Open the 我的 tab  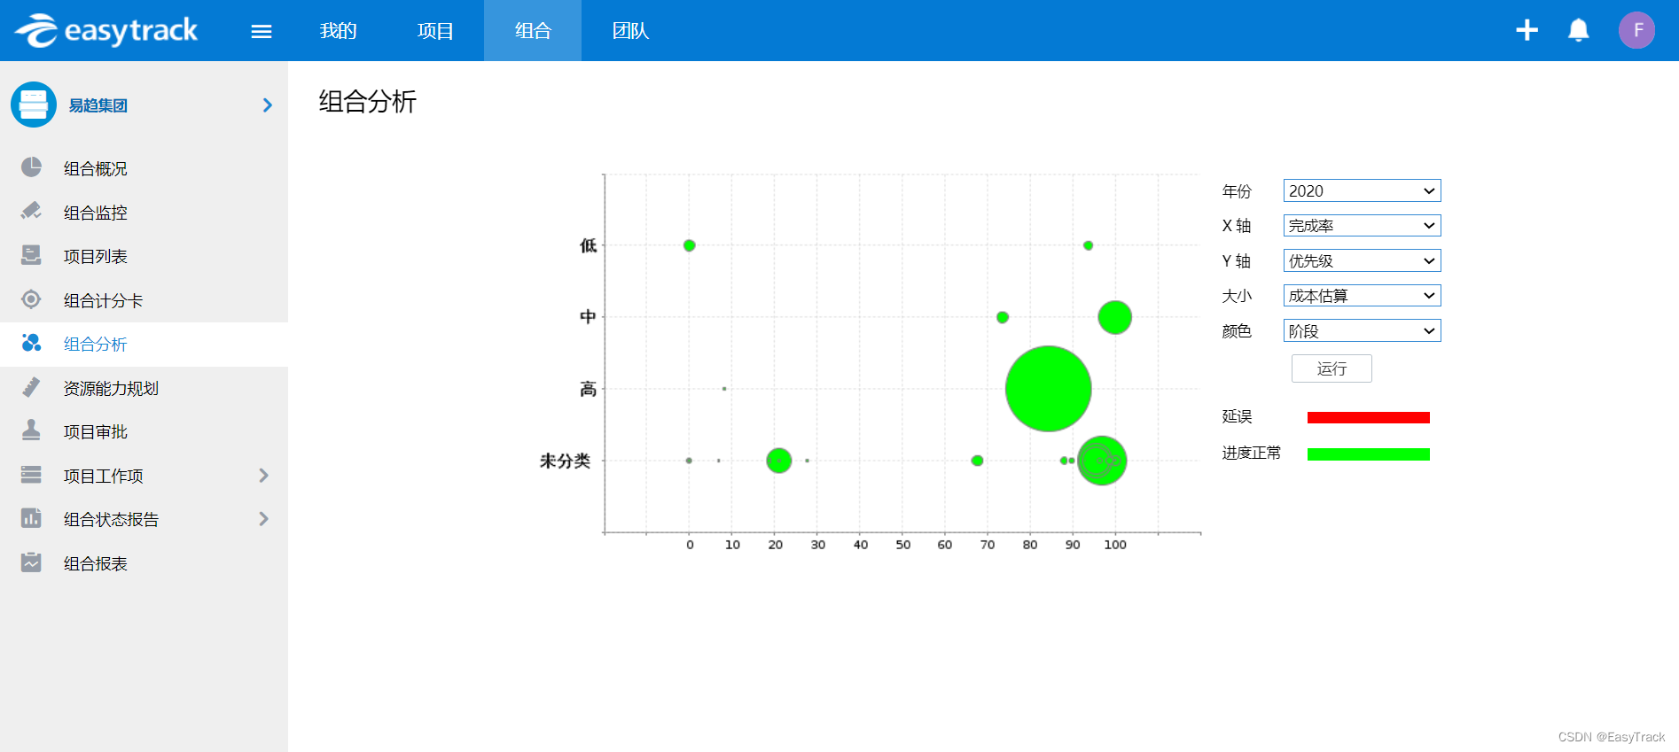point(338,30)
